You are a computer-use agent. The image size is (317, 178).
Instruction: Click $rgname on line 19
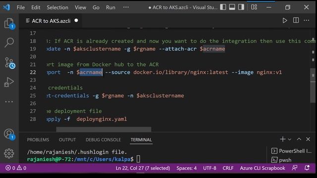[x=144, y=49]
